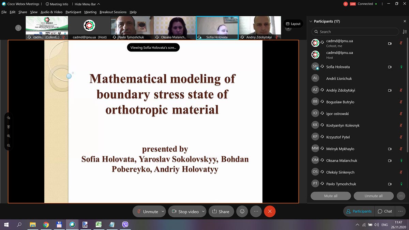Toggle Unmute microphone button

click(x=147, y=211)
